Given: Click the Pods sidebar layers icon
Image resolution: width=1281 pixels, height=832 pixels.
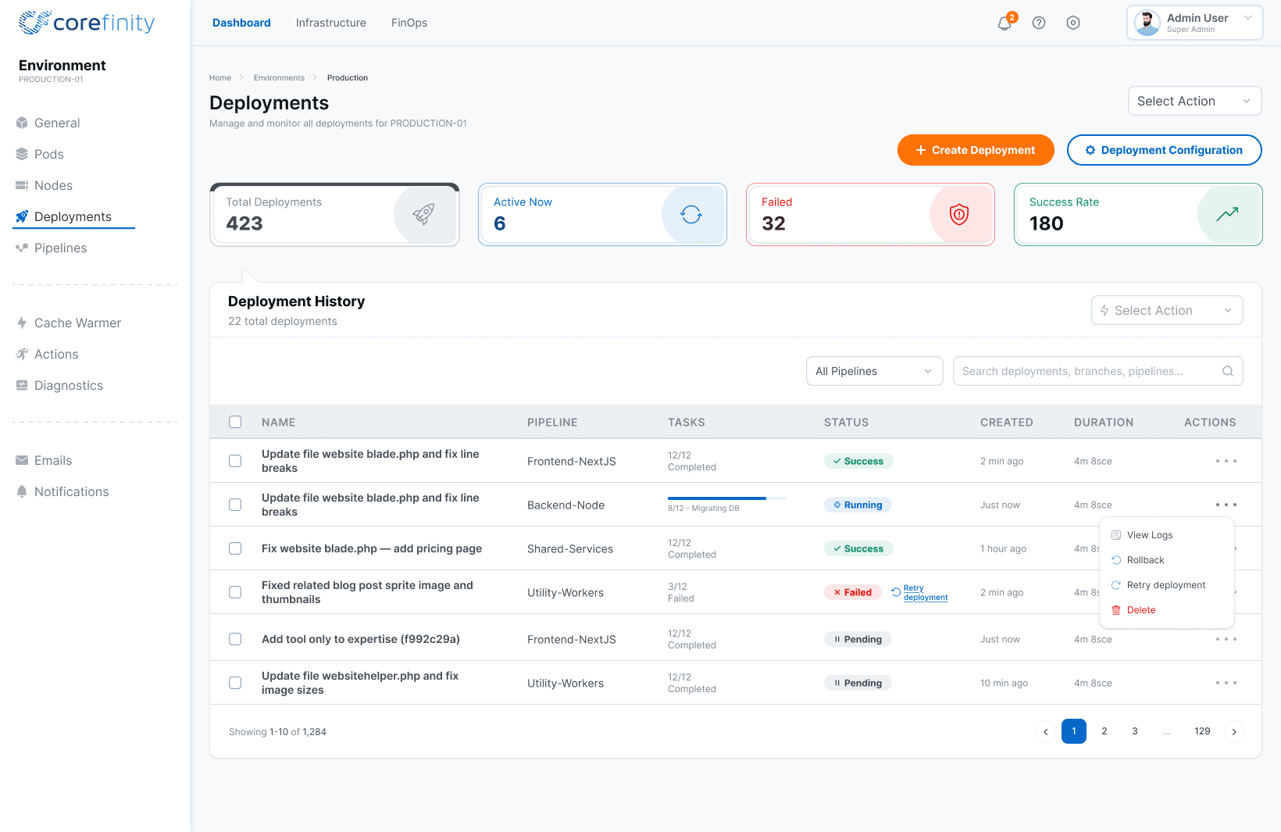Looking at the screenshot, I should (x=22, y=154).
